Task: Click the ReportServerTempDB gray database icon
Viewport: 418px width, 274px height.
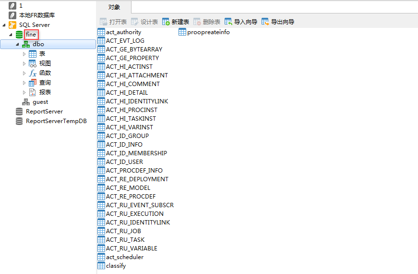Action: point(19,121)
